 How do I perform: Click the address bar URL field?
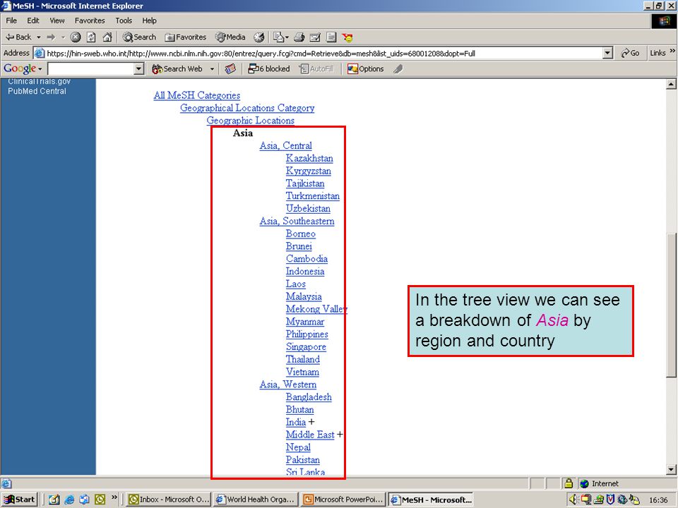pos(319,54)
